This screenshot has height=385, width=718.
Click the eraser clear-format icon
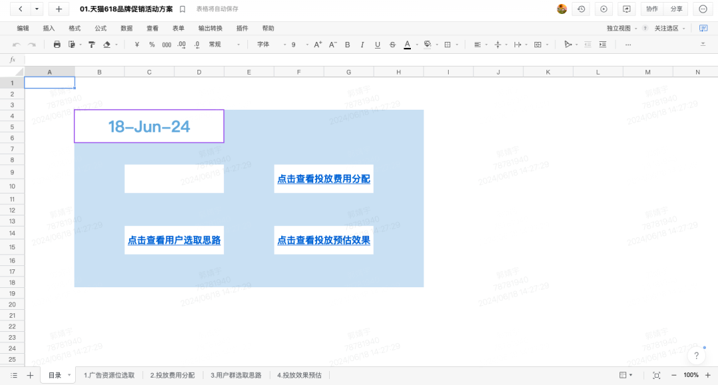pos(106,45)
